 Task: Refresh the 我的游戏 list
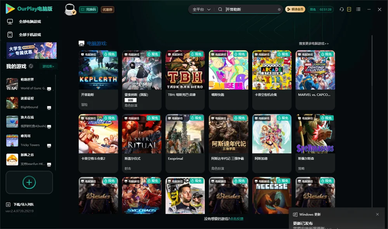point(31,66)
